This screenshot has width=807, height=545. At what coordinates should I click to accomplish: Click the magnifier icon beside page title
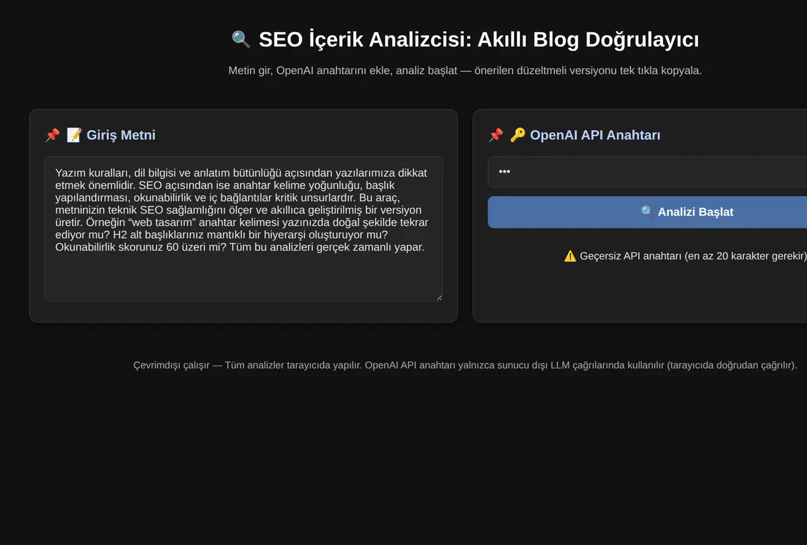241,40
